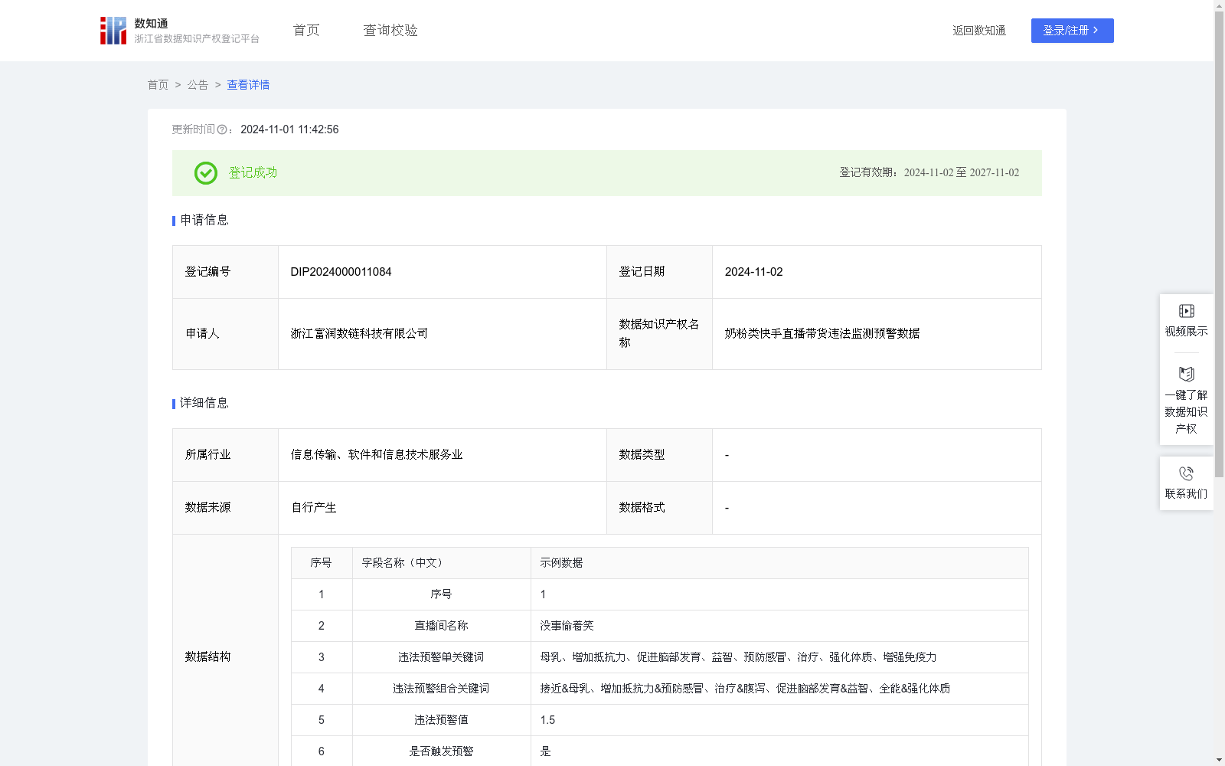
Task: Click the vertical page scrollbar
Action: (x=1219, y=245)
